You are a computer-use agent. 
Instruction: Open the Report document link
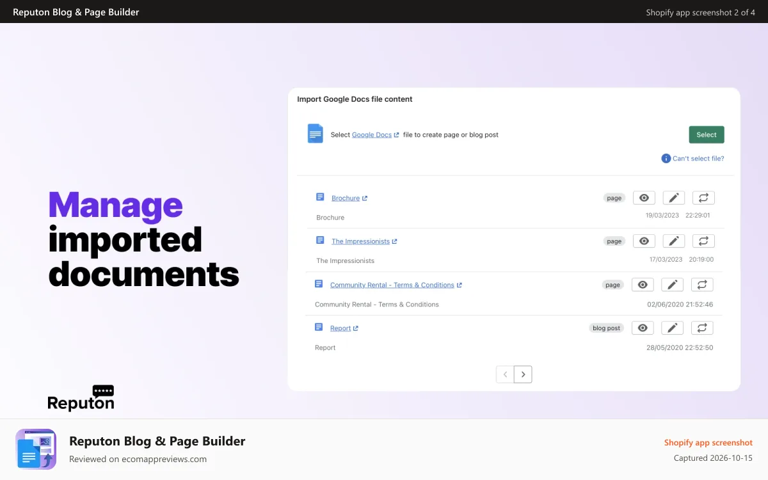tap(340, 328)
